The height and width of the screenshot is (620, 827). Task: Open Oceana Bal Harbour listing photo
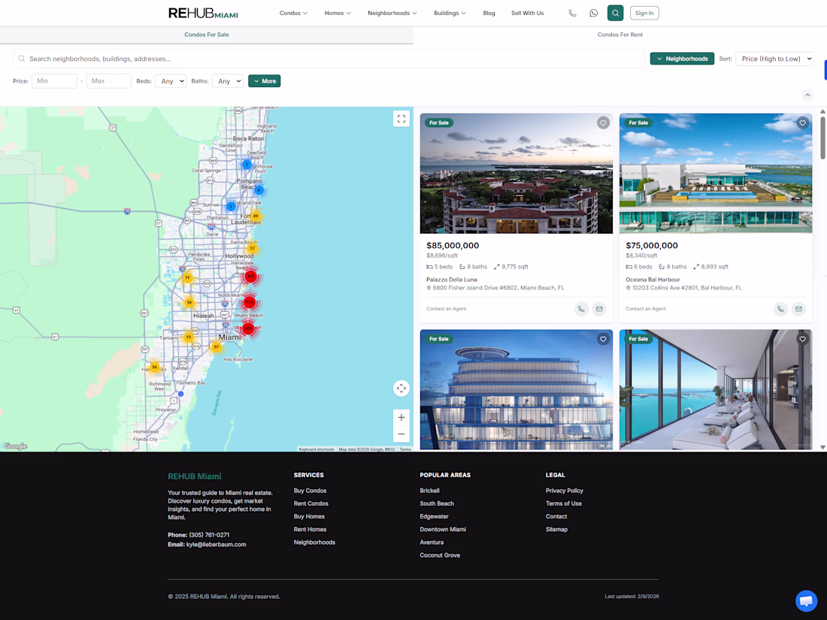pos(716,174)
